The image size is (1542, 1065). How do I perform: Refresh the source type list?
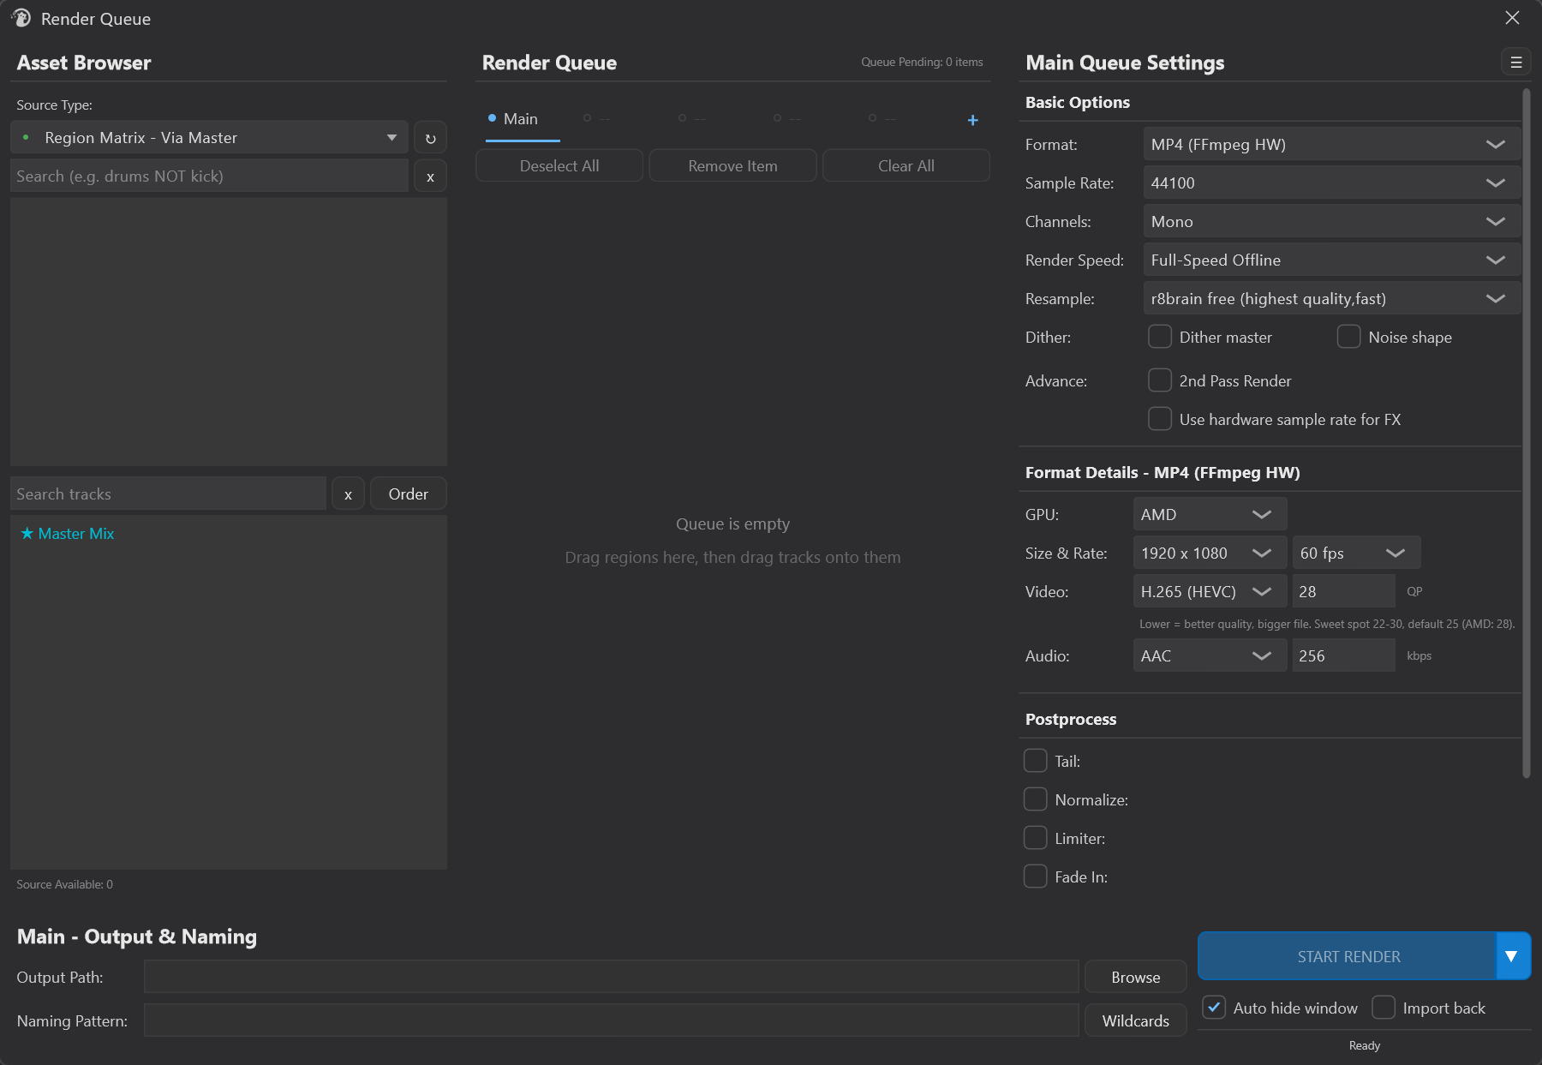(430, 138)
